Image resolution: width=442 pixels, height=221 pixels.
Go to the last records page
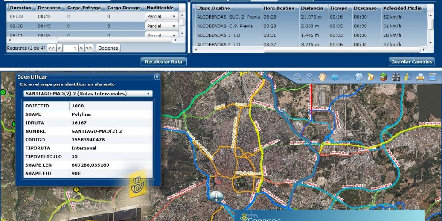click(89, 48)
